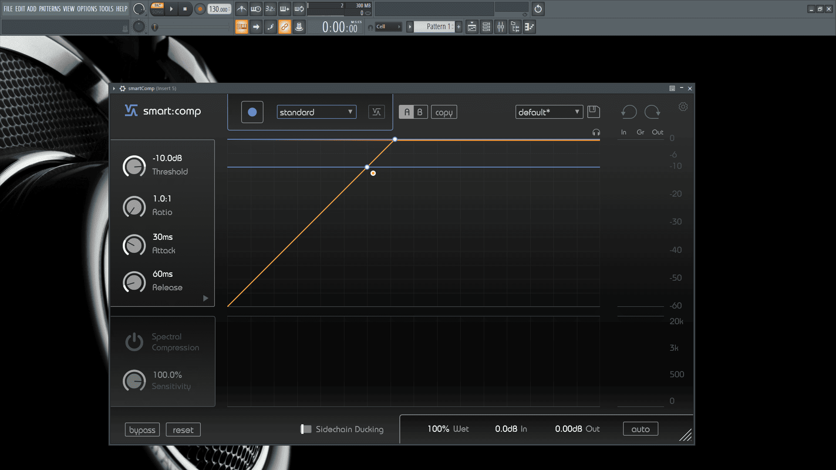This screenshot has width=836, height=470.
Task: Open the Cell snap dropdown
Action: pyautogui.click(x=388, y=27)
